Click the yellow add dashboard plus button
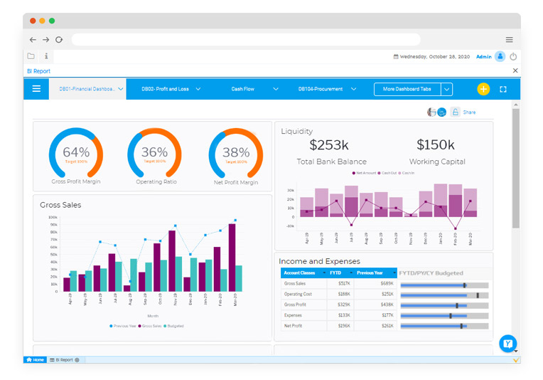Screen dimensions: 543x380 (x=483, y=89)
